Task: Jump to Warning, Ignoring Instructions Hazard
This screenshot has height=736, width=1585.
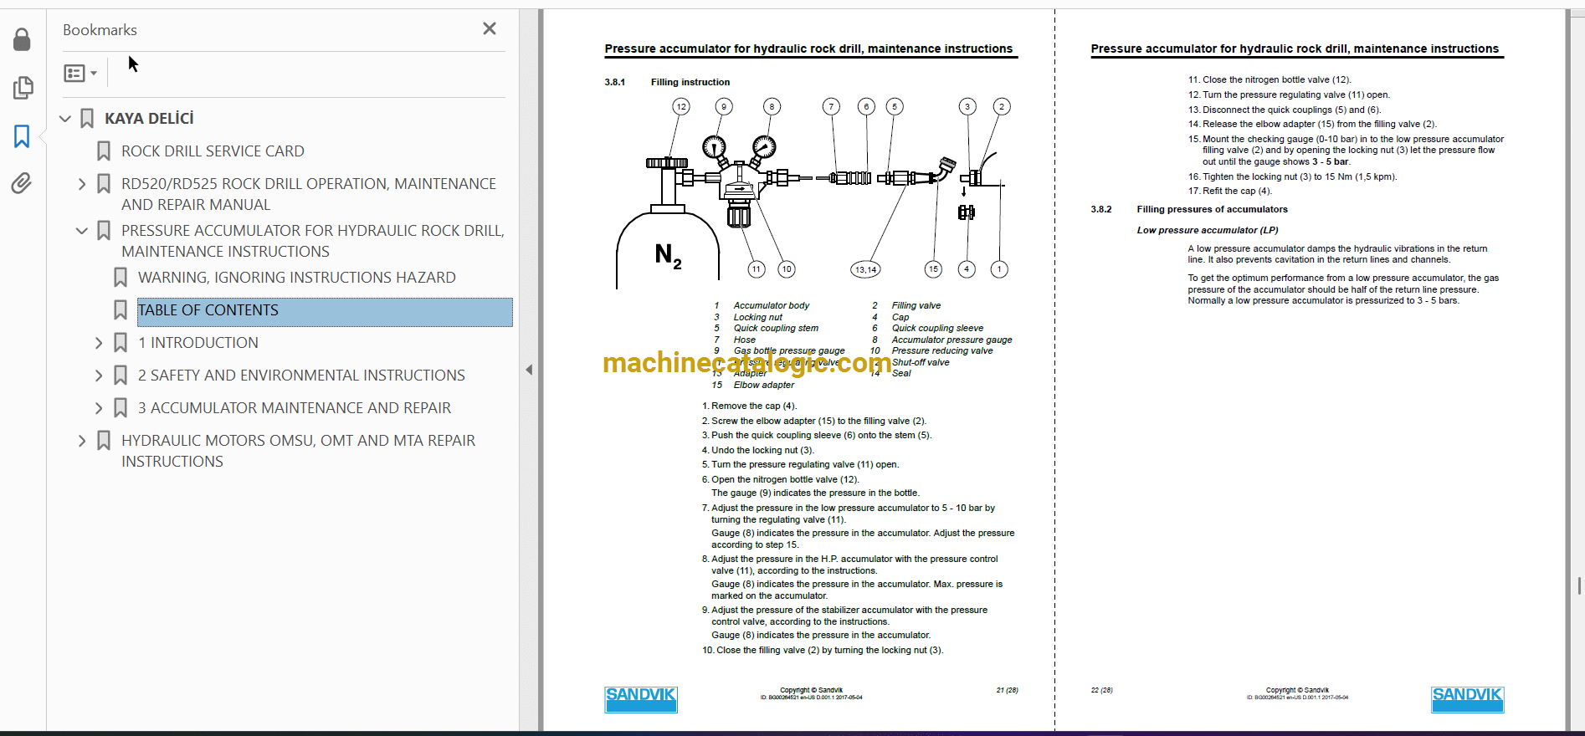Action: click(297, 278)
